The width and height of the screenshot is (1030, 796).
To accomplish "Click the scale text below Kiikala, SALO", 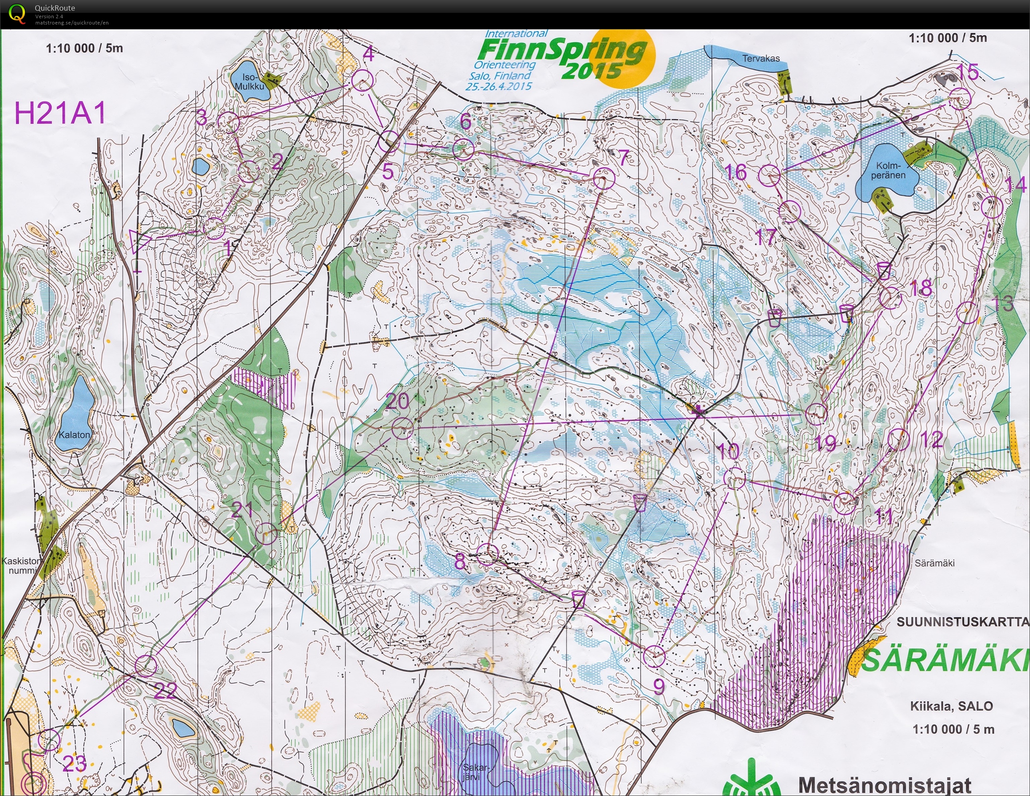I will coord(953,730).
